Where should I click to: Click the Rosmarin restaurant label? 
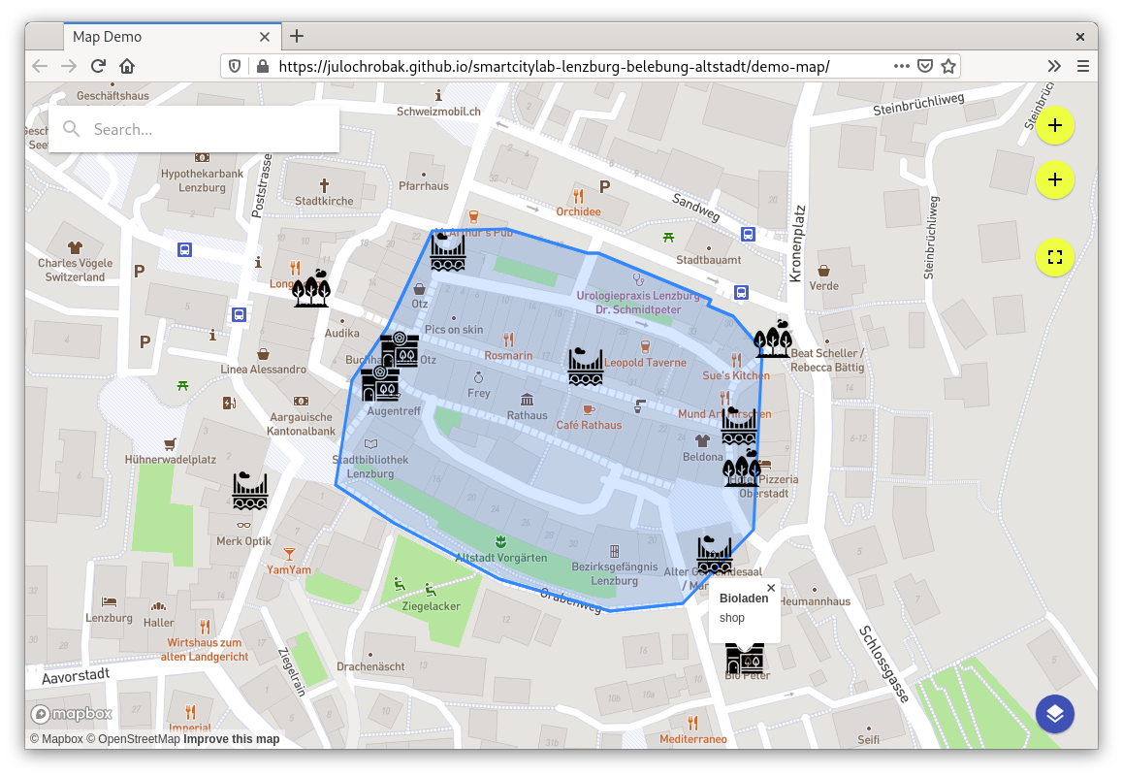508,355
